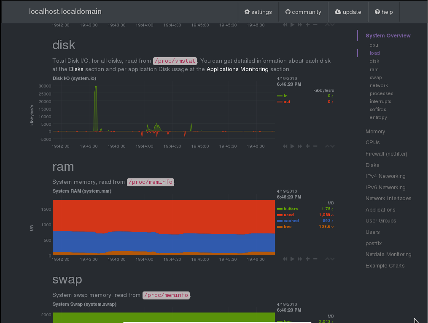This screenshot has height=323, width=428.
Task: Pan the Disk I/O chart right
Action: (x=300, y=146)
